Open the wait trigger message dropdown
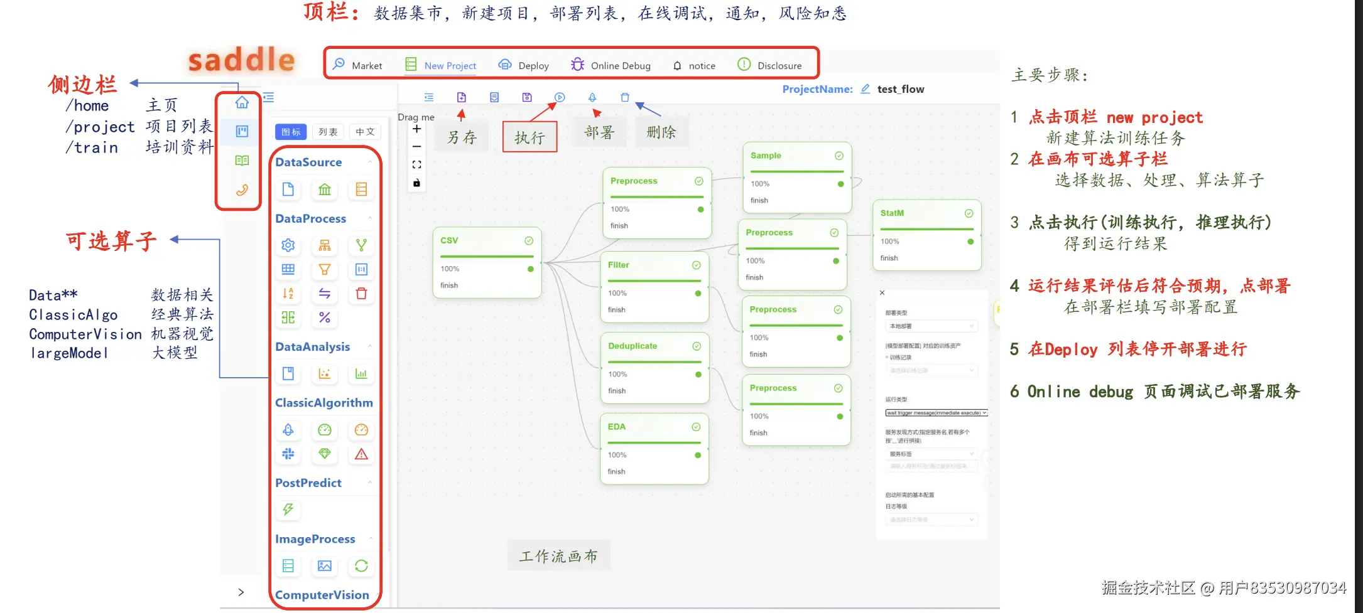1363x613 pixels. point(937,413)
